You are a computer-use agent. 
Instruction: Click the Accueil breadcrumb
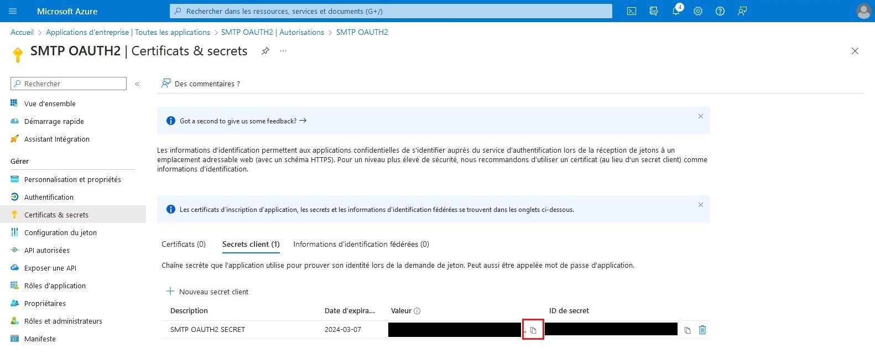(22, 32)
